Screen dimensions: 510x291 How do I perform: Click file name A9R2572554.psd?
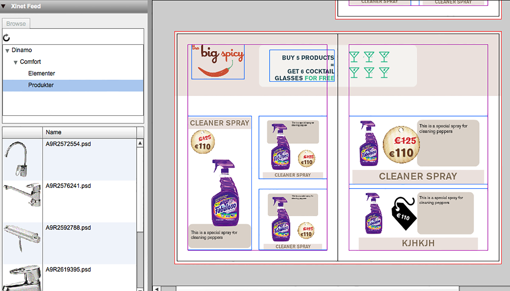click(x=68, y=144)
